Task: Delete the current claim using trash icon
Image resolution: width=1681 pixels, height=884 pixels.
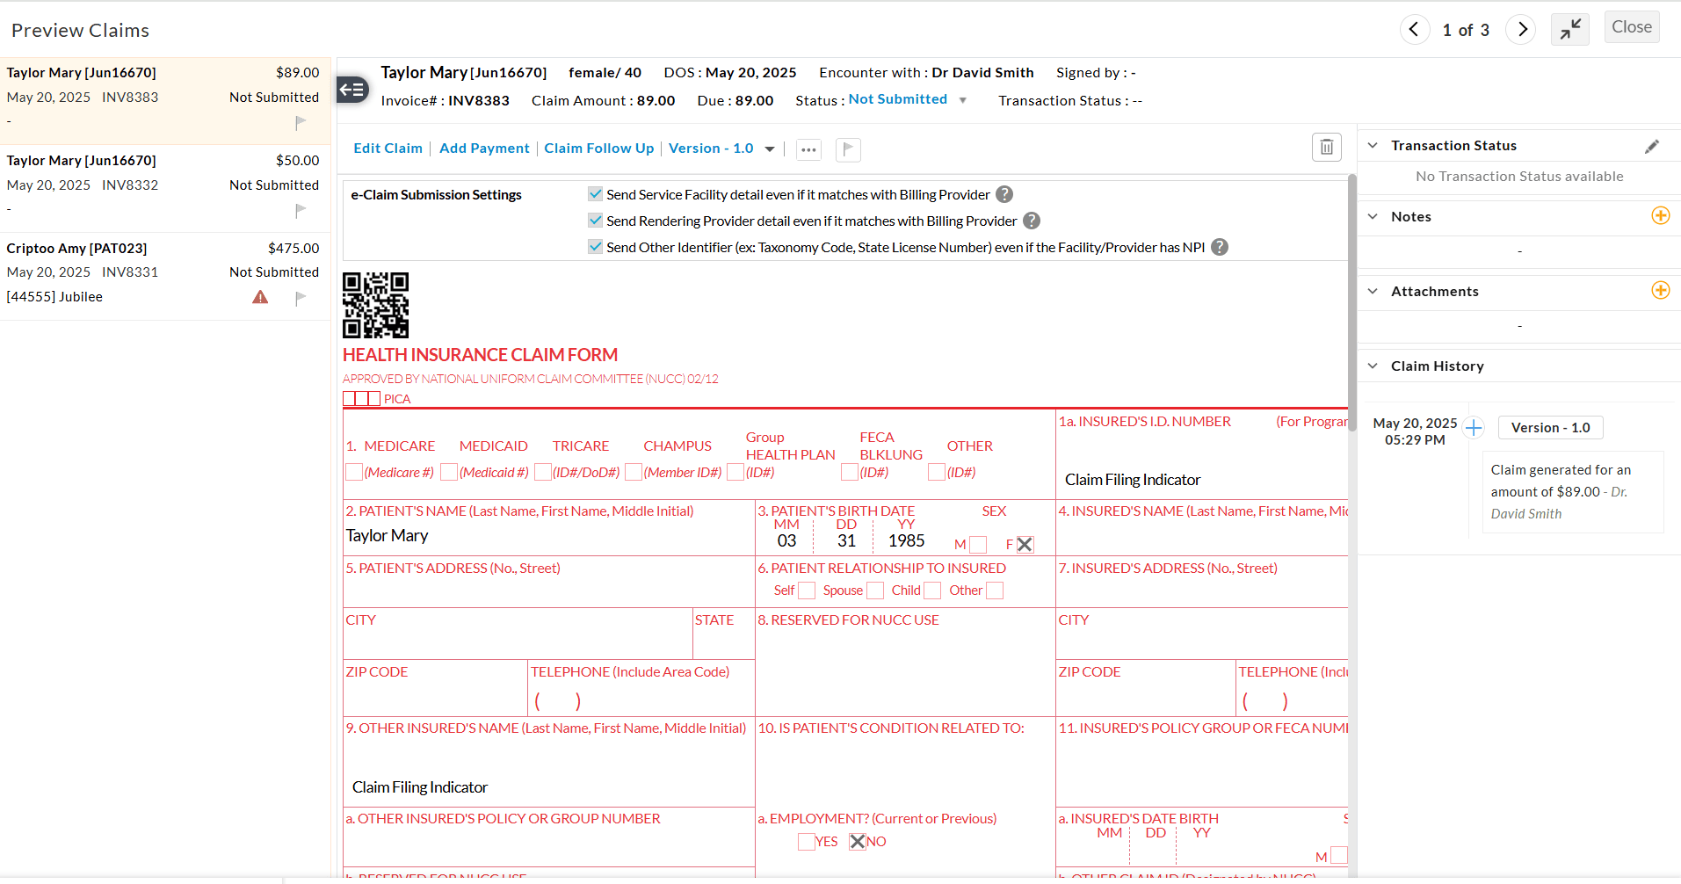Action: (x=1326, y=147)
